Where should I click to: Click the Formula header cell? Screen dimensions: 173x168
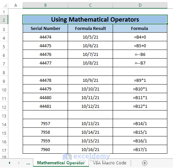coord(140,28)
